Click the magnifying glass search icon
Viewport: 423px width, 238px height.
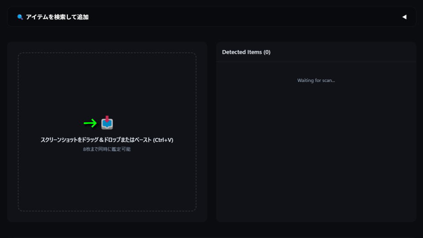20,17
